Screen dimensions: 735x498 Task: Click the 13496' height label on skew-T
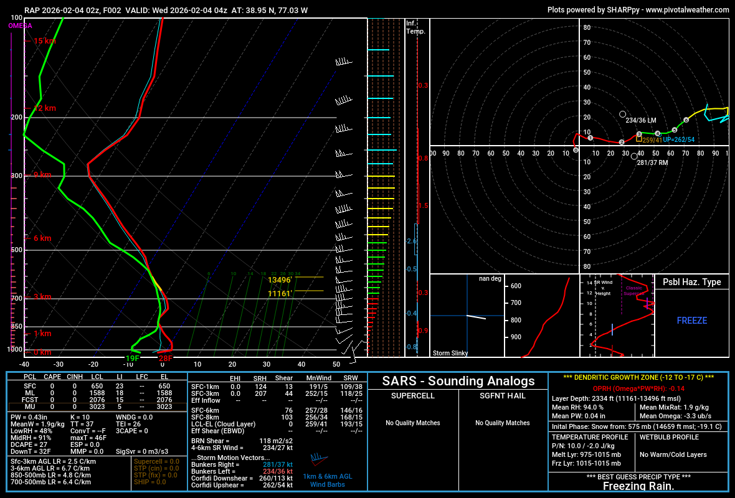coord(280,280)
